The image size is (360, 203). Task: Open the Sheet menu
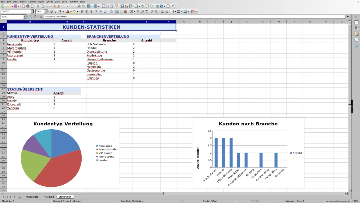(x=49, y=2)
